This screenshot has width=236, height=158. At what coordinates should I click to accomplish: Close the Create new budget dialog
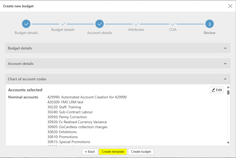(x=230, y=6)
